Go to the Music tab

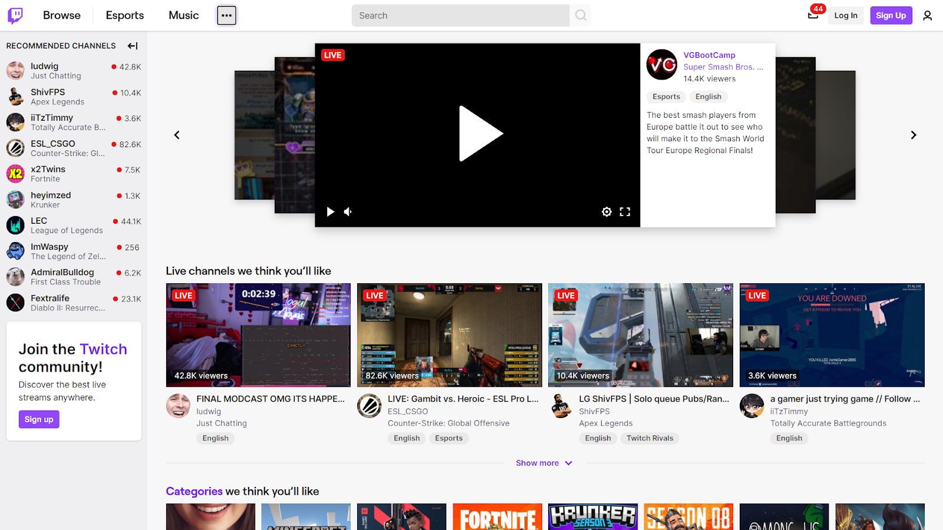[184, 15]
